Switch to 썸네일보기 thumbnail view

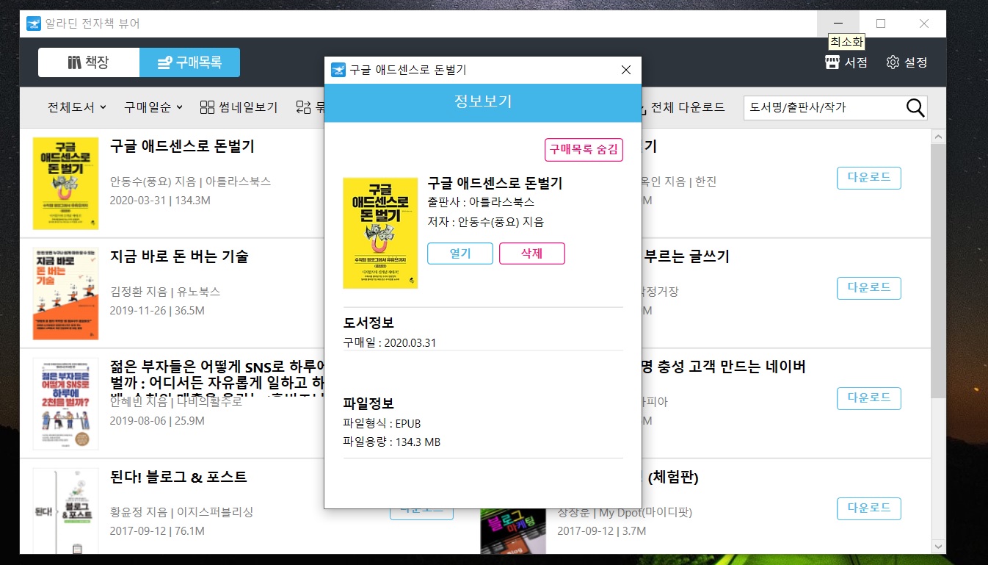tap(239, 107)
